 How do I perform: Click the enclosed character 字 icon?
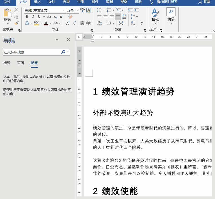(89, 23)
